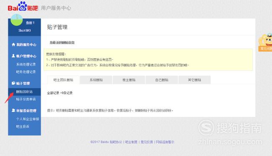
Task: Select 贴子管理 section heading
Action: click(23, 84)
